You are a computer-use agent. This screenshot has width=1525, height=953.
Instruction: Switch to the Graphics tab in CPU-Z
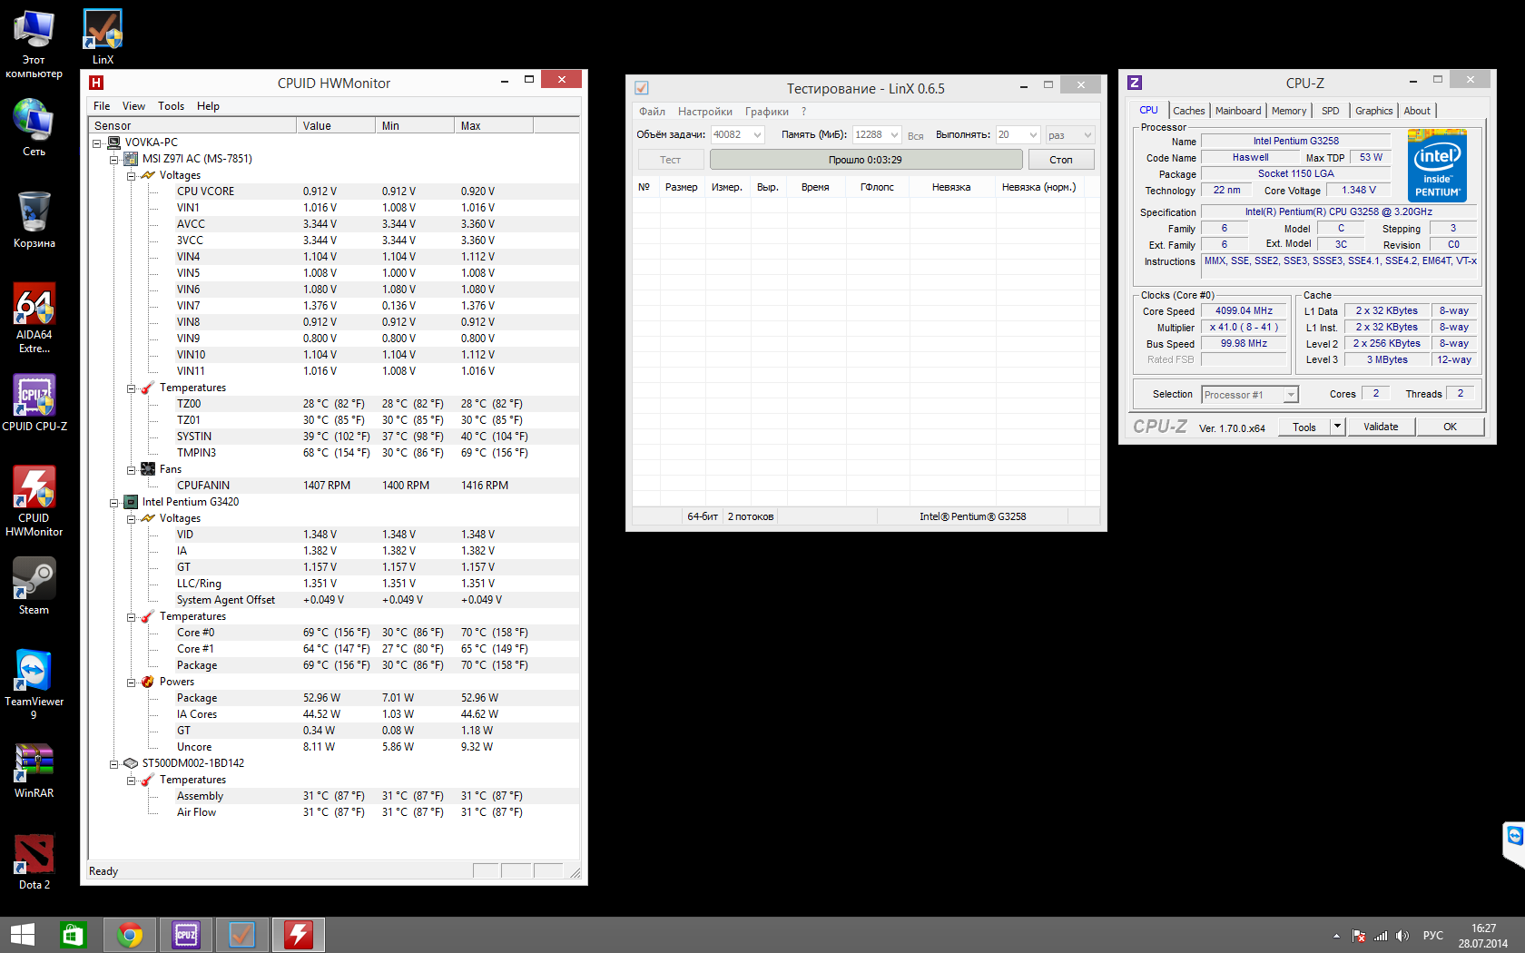tap(1374, 111)
